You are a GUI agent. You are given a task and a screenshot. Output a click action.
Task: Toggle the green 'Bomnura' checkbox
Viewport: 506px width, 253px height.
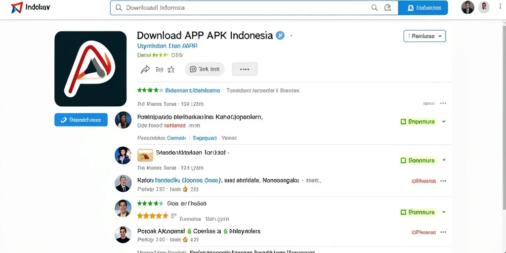click(403, 212)
